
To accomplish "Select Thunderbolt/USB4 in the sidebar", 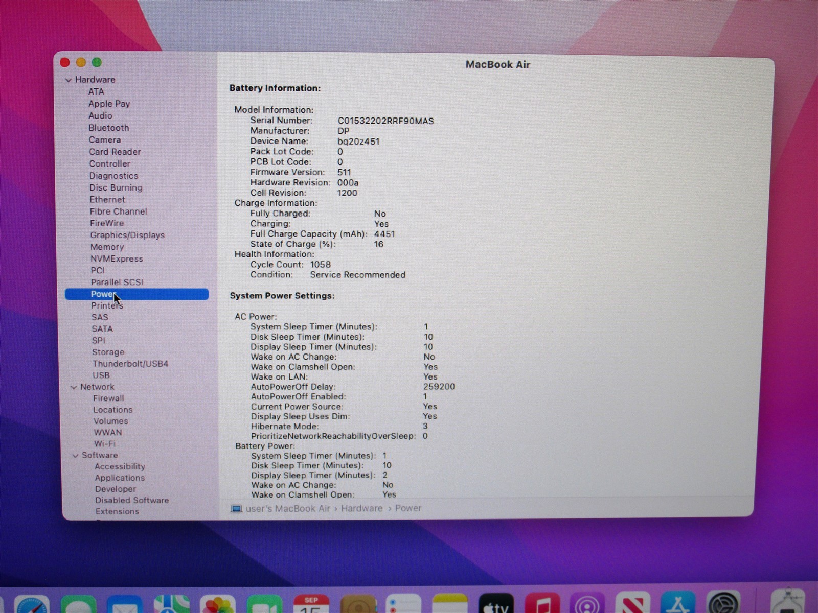I will click(130, 364).
